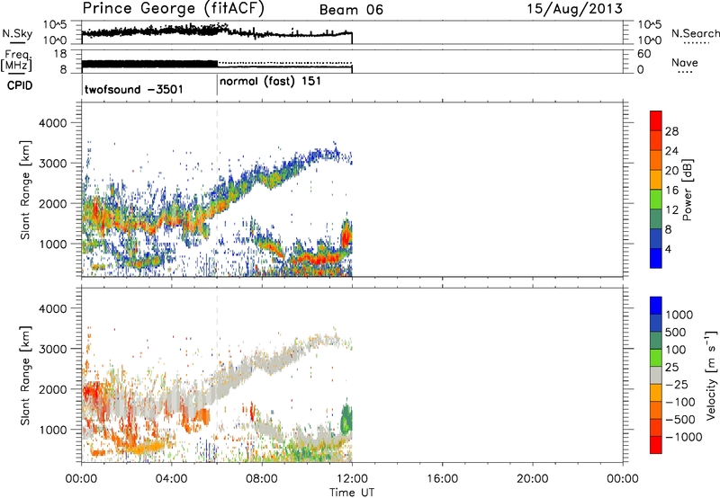This screenshot has height=498, width=720.
Task: Click the 'twofsound -3501' CPID entry
Action: 133,89
